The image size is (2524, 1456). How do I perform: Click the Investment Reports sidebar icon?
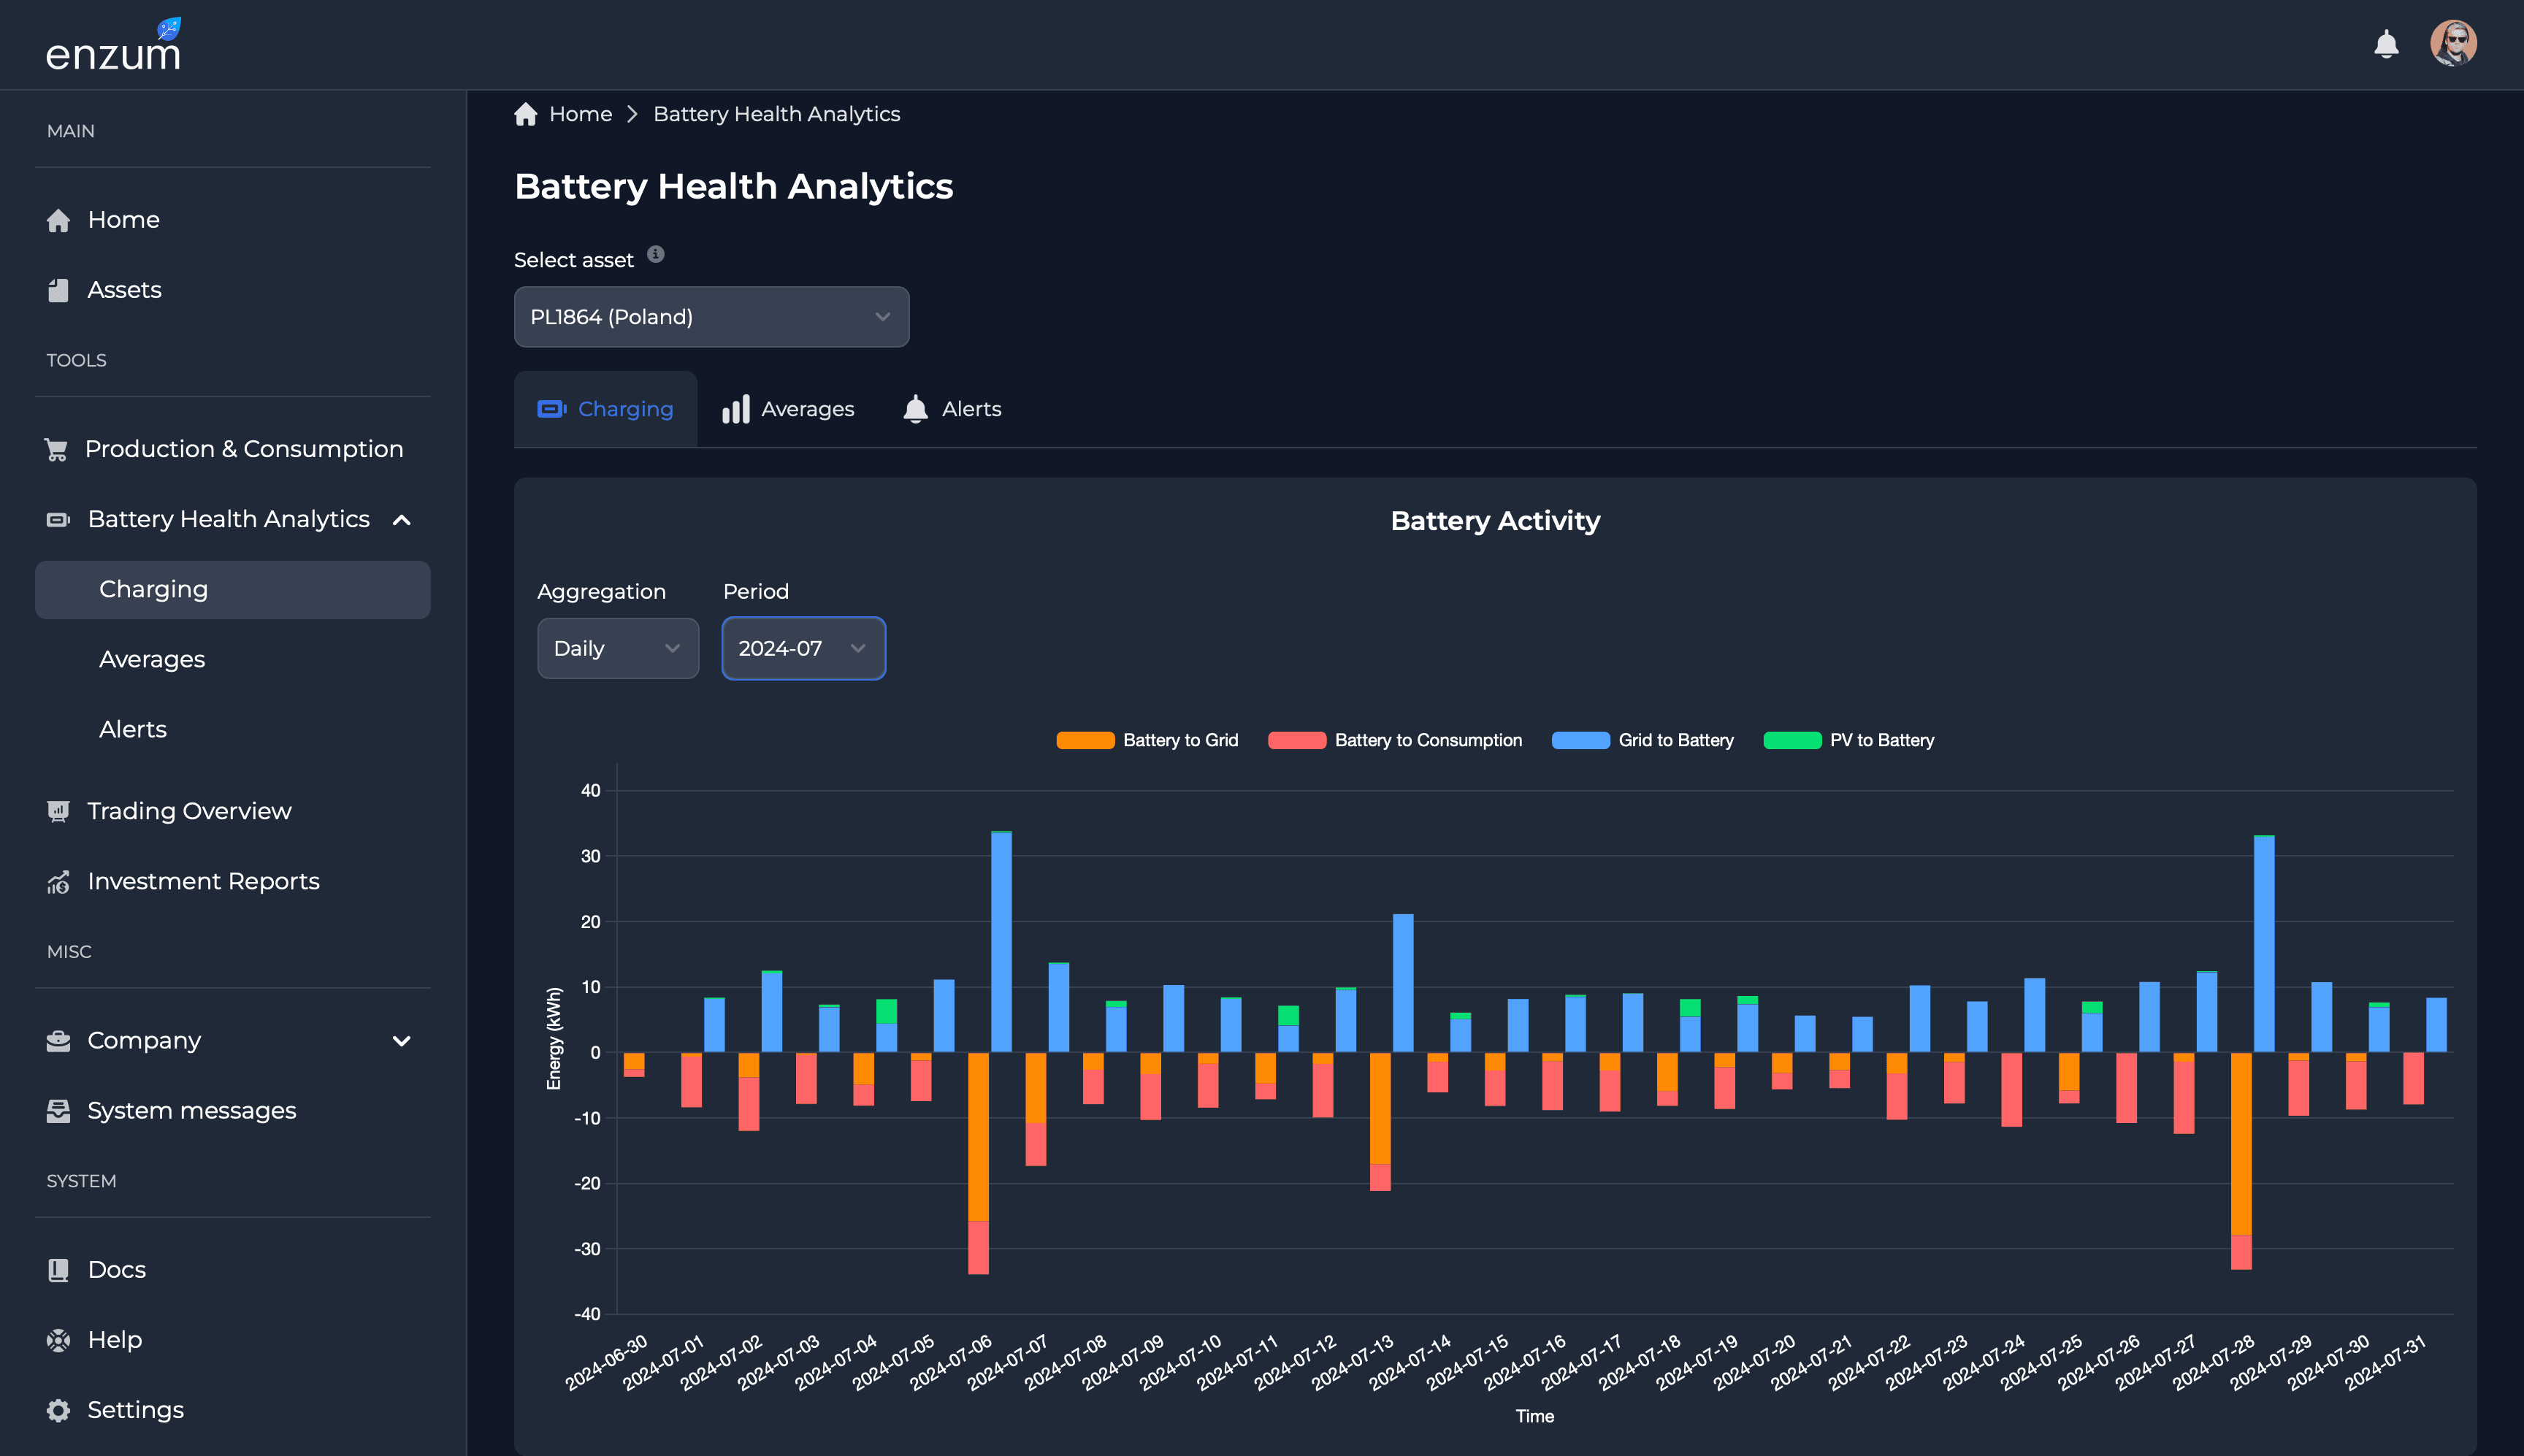click(59, 882)
